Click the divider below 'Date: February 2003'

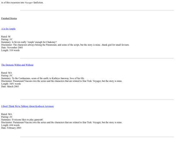click(97, 137)
